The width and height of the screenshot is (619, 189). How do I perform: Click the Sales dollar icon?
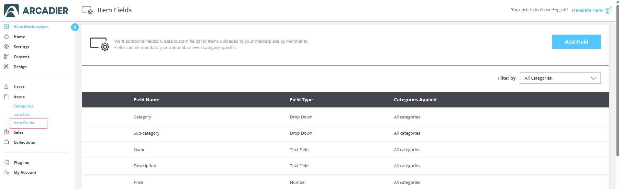6,132
